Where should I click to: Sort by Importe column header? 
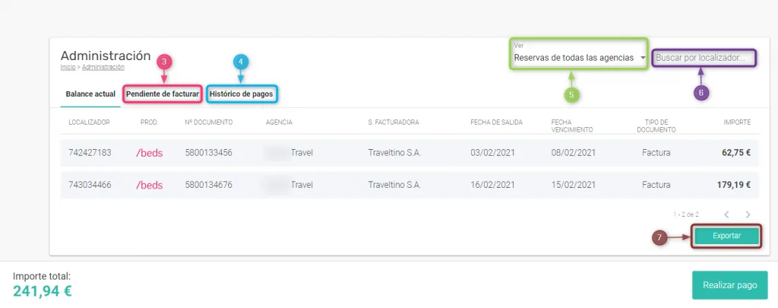737,122
